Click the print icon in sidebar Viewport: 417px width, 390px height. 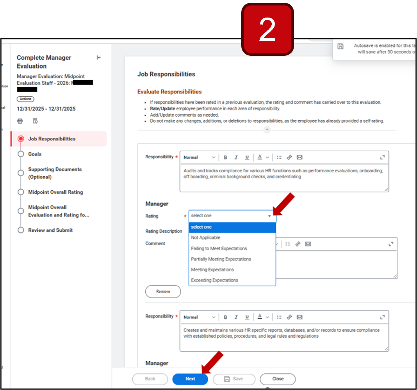click(20, 121)
